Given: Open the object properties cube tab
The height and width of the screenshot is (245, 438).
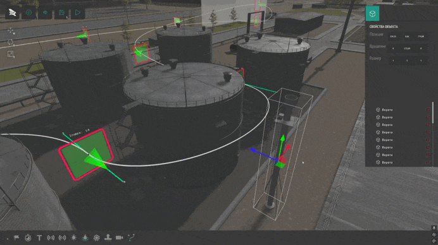Looking at the screenshot, I should 372,13.
